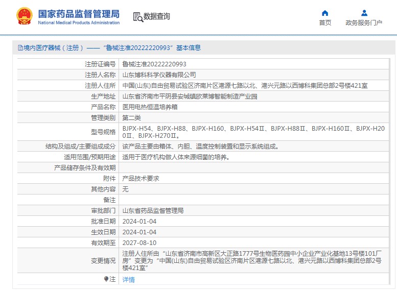Click the 批准日期 value 2024-01-04
This screenshot has width=397, height=292.
pos(139,222)
